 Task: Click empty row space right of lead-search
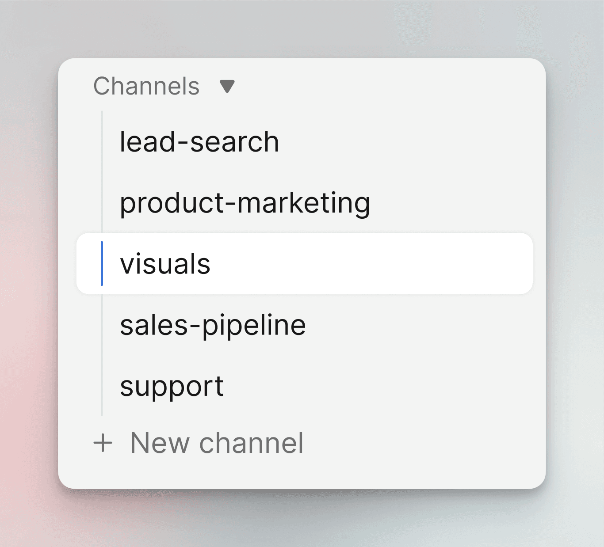[x=398, y=142]
